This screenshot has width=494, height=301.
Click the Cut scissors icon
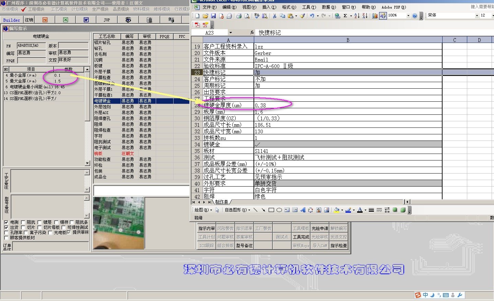pyautogui.click(x=274, y=16)
